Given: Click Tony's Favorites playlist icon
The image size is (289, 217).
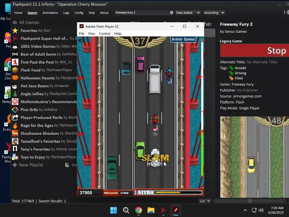Looking at the screenshot, I should [15, 149].
